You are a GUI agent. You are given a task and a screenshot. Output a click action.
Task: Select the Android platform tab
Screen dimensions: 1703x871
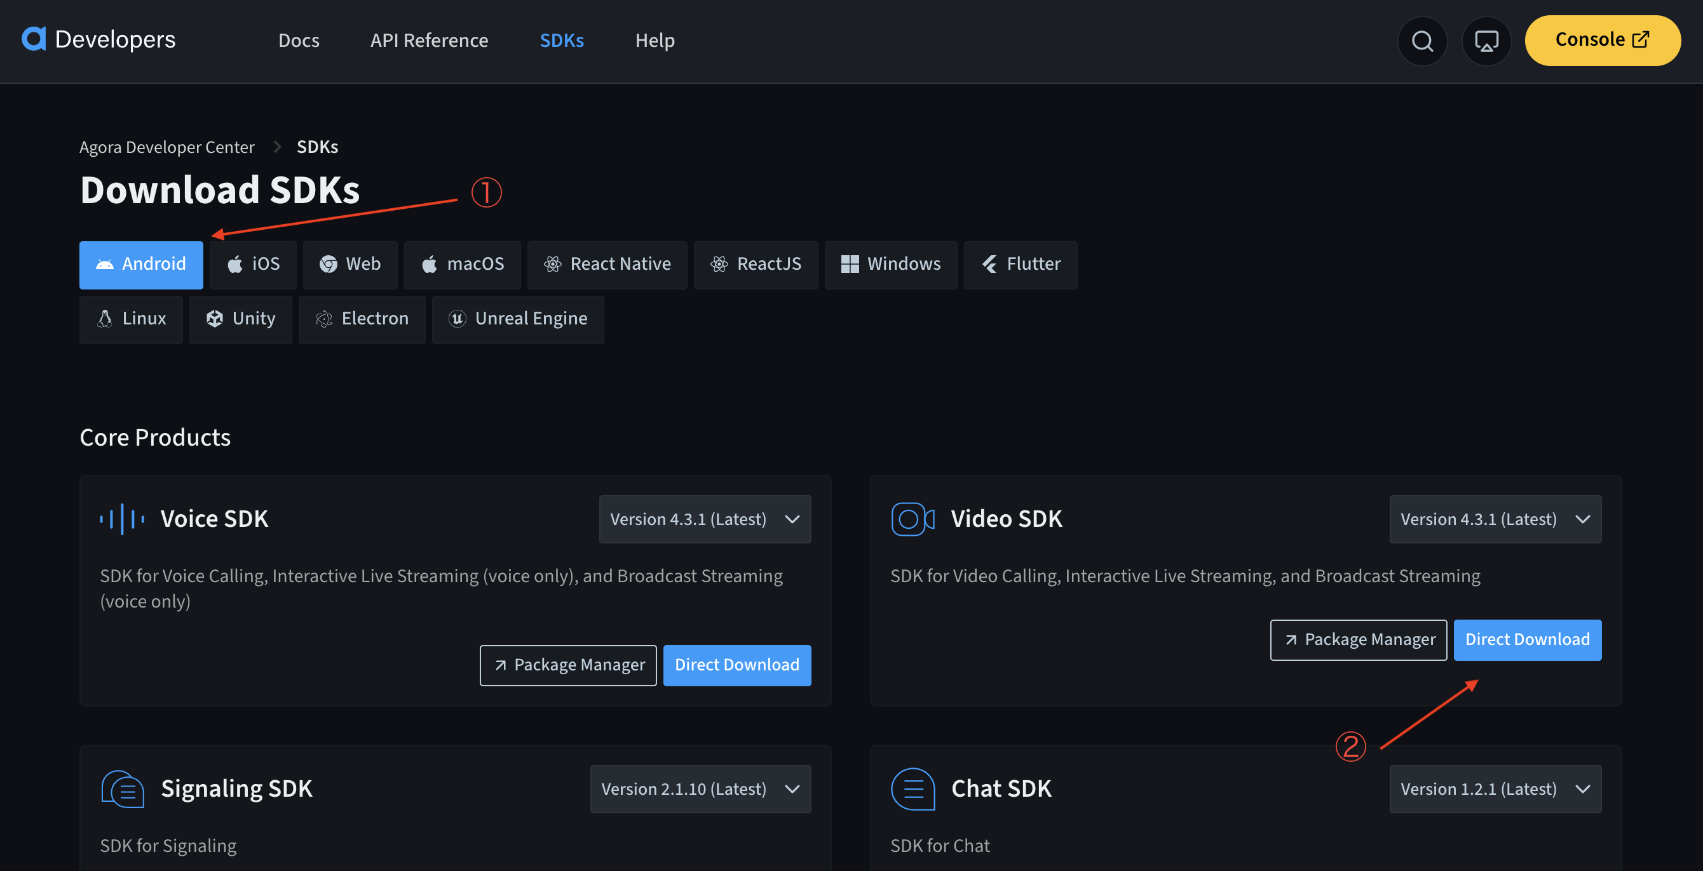[141, 264]
